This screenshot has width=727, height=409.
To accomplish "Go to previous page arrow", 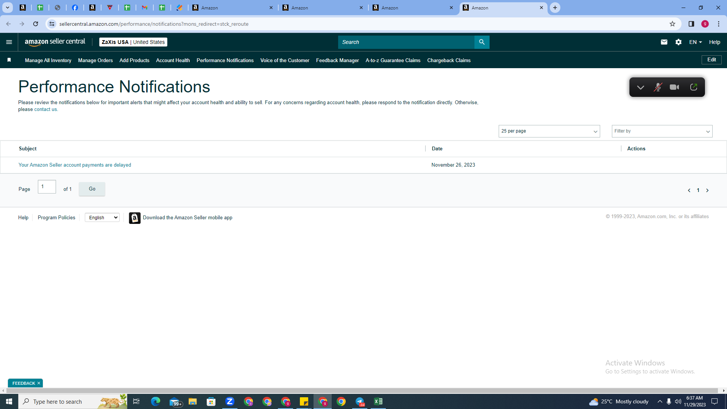I will pyautogui.click(x=689, y=190).
